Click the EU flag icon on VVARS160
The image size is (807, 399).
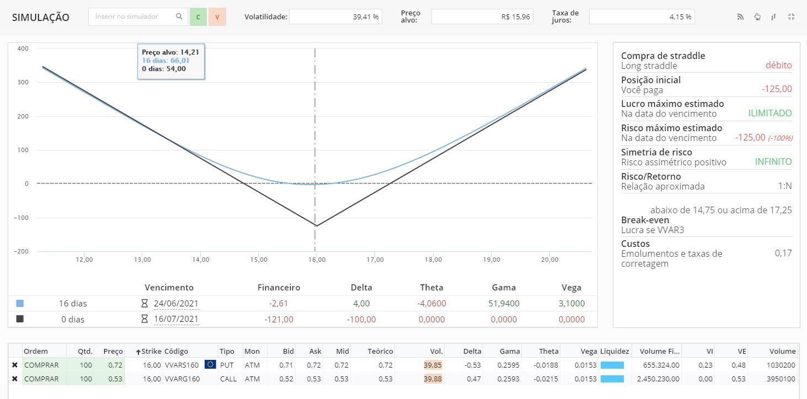coord(210,364)
